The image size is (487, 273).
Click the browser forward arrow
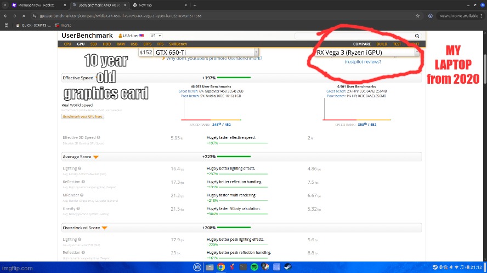[15, 16]
